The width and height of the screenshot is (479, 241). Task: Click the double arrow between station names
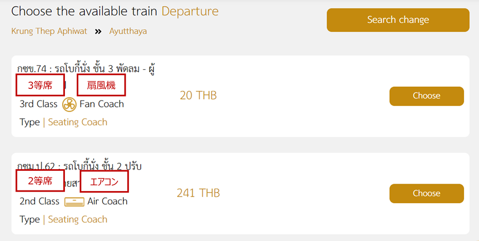(x=98, y=31)
